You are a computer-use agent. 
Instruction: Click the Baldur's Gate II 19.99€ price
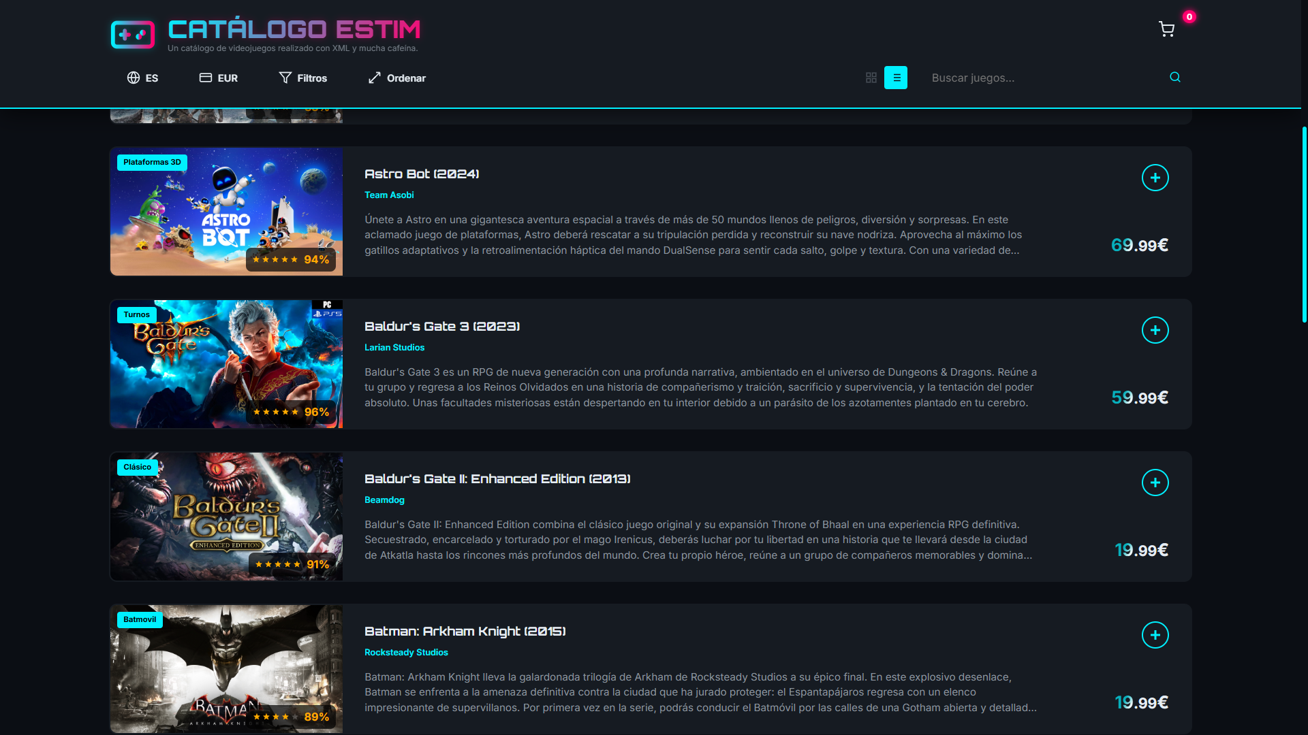coord(1141,550)
